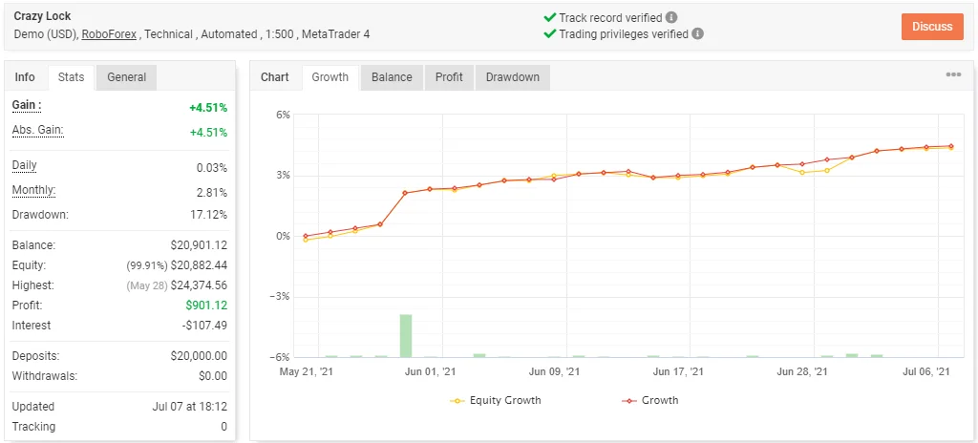Click the underlined Abs. Gain label
978x443 pixels.
[37, 130]
